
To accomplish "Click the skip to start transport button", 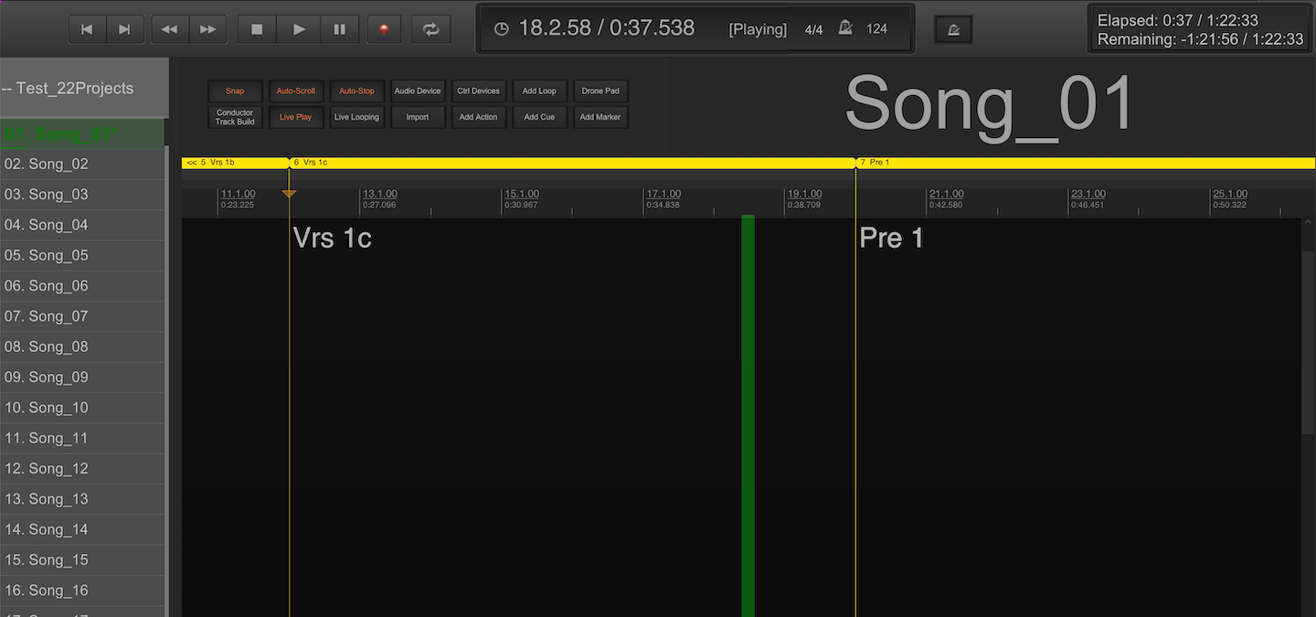I will tap(87, 29).
